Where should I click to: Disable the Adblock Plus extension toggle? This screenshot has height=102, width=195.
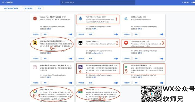pyautogui.click(x=70, y=34)
